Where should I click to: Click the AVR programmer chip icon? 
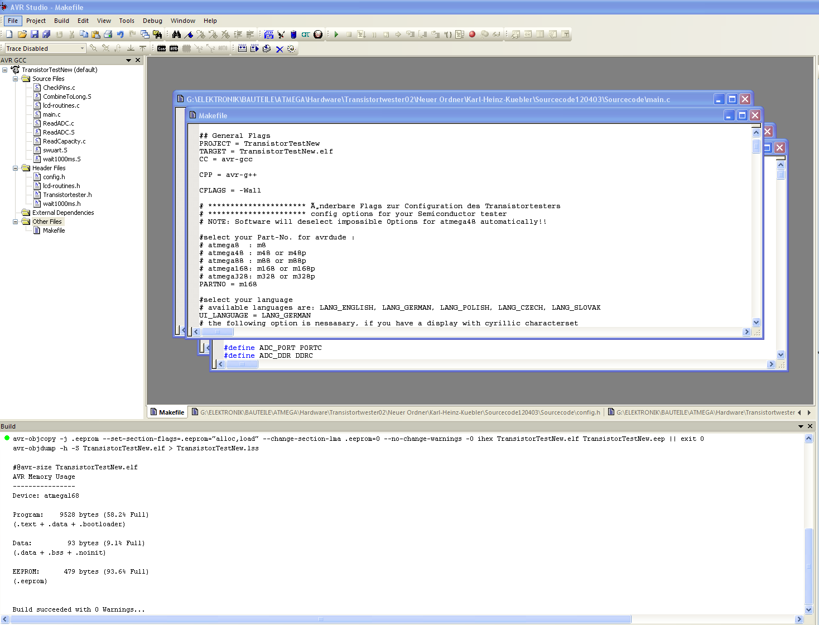coord(174,49)
